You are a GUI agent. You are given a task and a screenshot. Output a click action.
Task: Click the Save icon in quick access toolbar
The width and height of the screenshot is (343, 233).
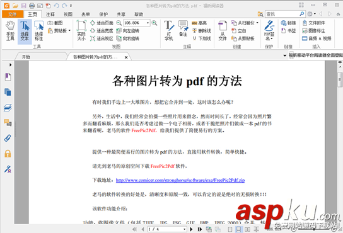click(x=23, y=6)
